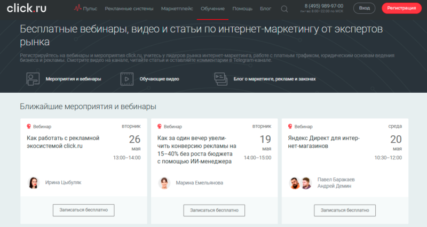Open Рекламные системы menu
The width and height of the screenshot is (427, 227).
(129, 9)
